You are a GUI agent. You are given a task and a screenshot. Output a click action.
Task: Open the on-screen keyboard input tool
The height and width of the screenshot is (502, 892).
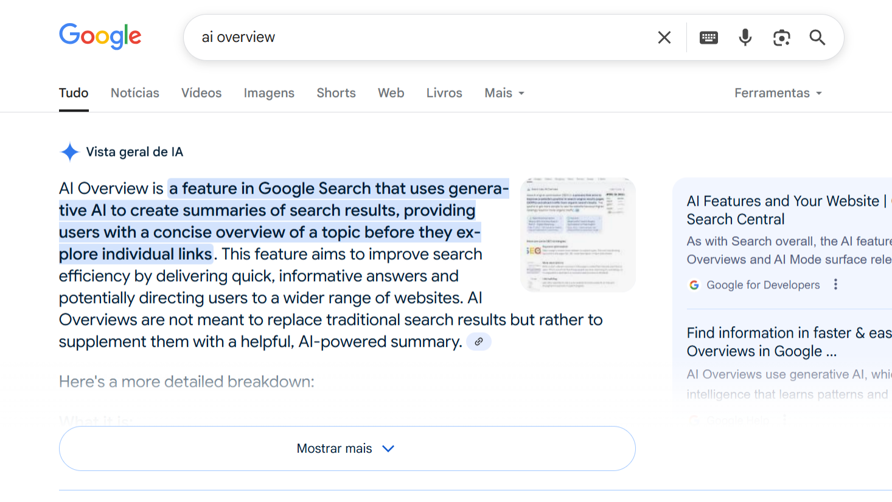point(708,38)
